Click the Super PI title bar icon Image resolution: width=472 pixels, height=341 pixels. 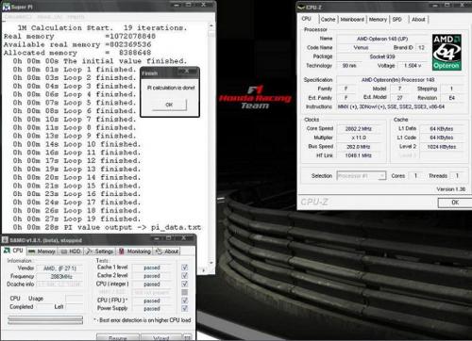point(6,7)
